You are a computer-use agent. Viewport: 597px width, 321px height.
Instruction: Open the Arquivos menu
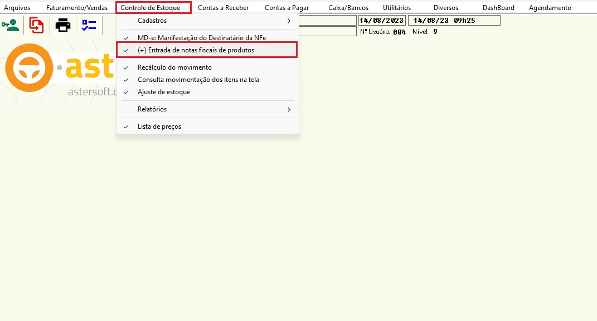click(17, 8)
